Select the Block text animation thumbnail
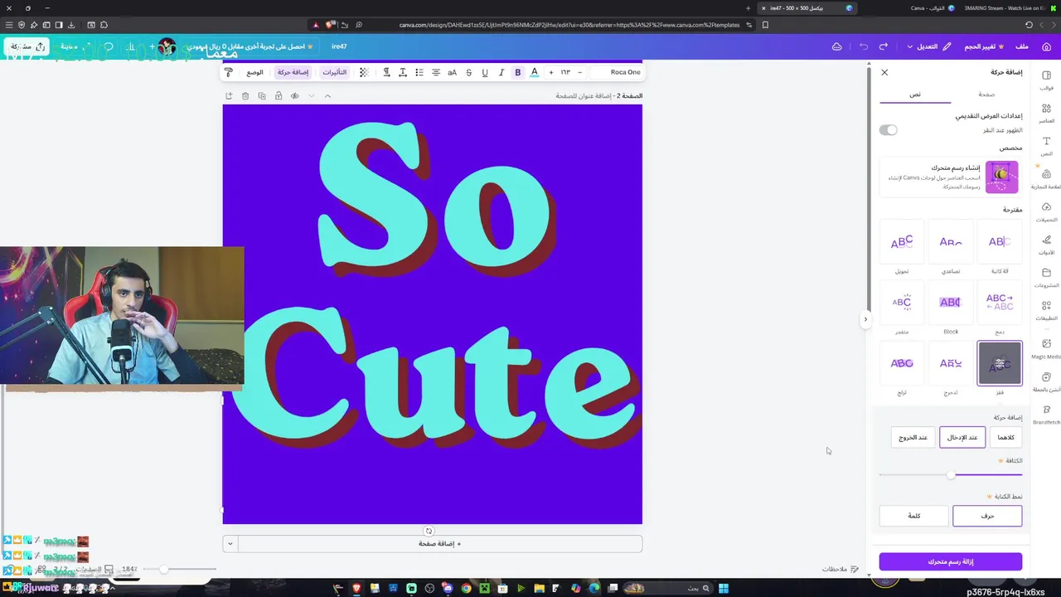The image size is (1061, 597). [951, 303]
